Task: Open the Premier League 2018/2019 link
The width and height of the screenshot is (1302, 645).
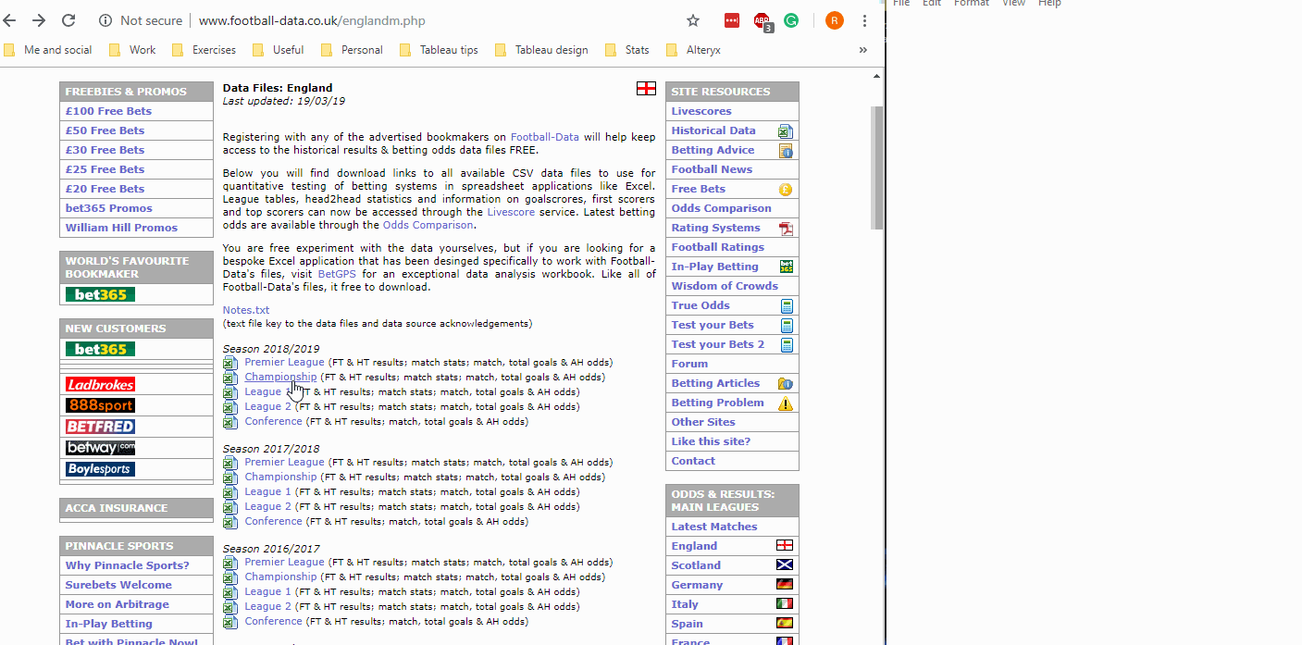Action: [x=284, y=363]
